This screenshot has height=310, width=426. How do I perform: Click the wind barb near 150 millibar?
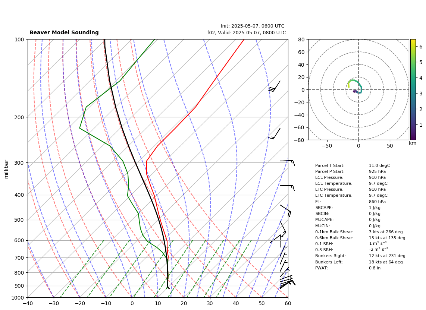[x=275, y=86]
